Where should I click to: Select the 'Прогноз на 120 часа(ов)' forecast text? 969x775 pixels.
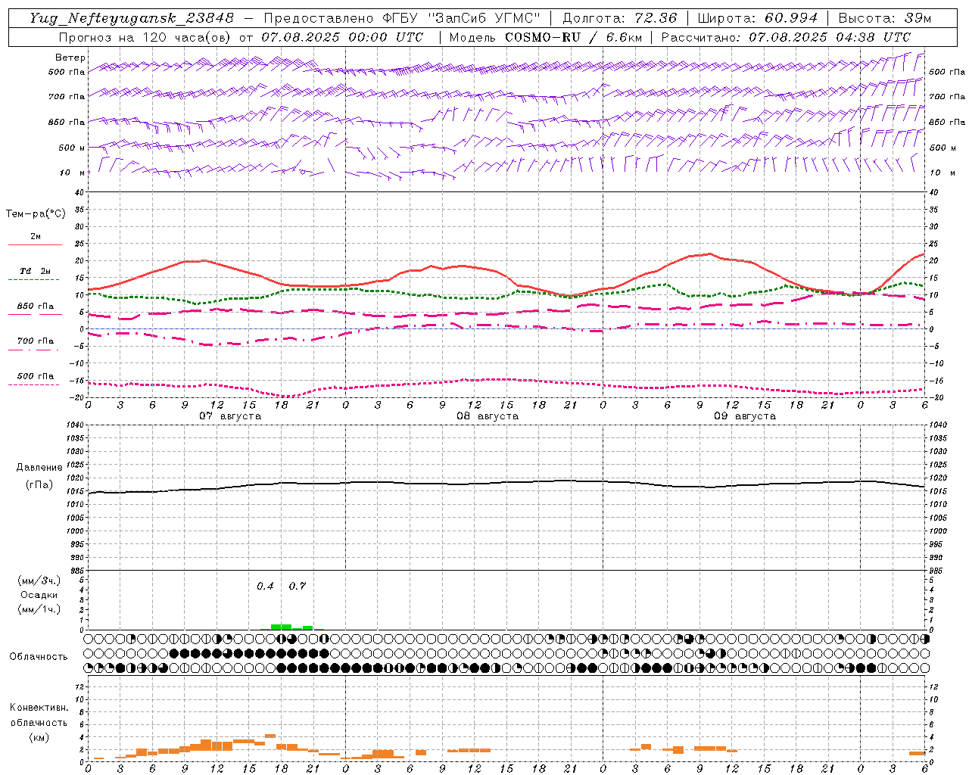(145, 37)
